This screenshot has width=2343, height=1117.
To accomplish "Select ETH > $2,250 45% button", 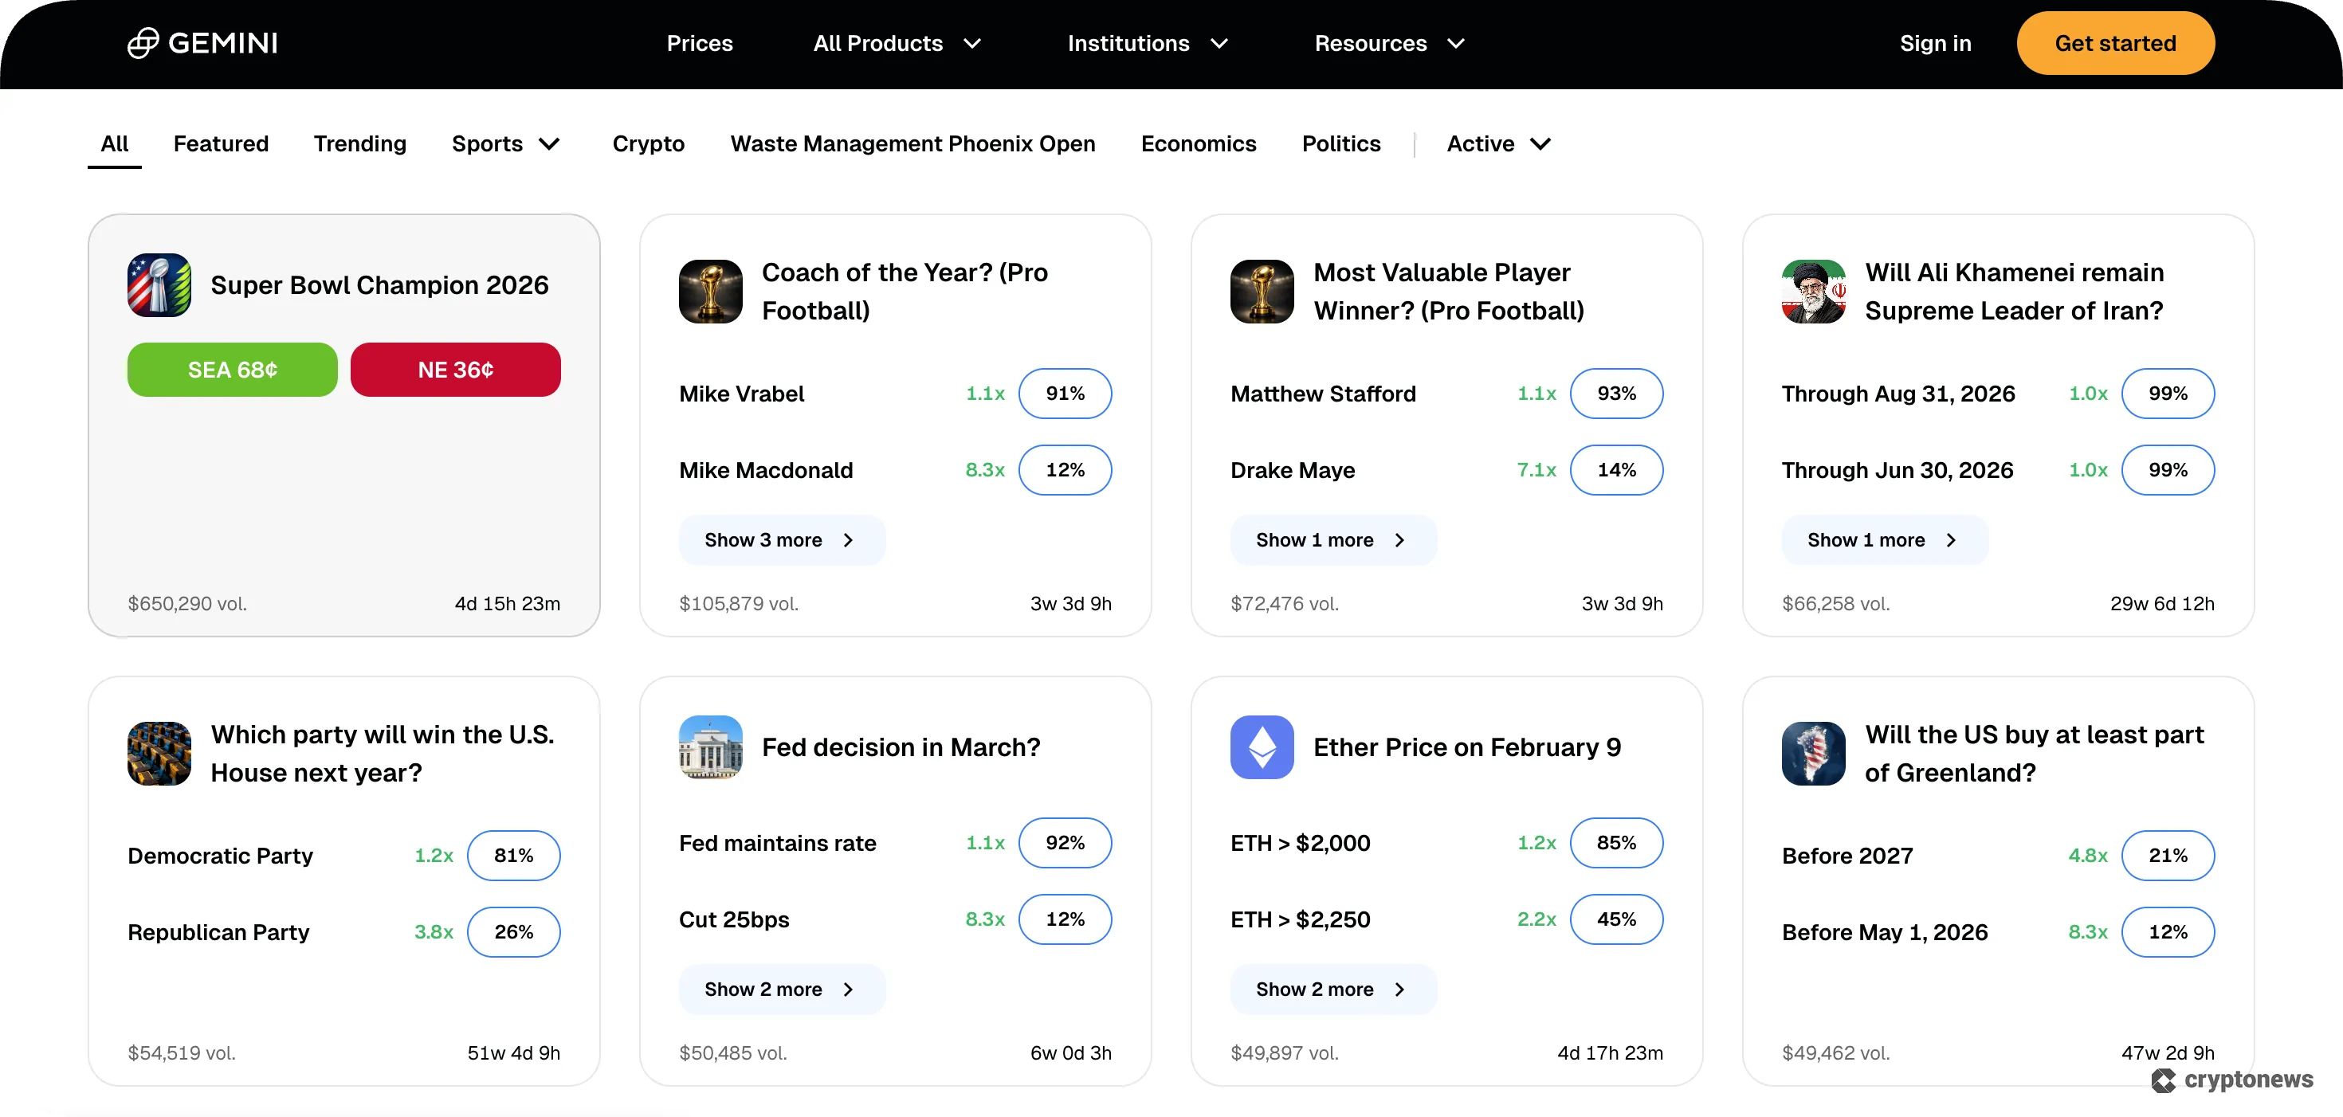I will tap(1615, 919).
